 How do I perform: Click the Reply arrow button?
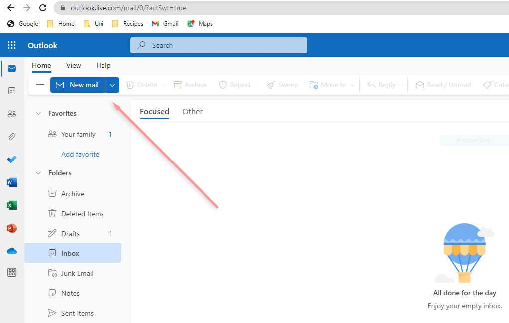point(381,85)
